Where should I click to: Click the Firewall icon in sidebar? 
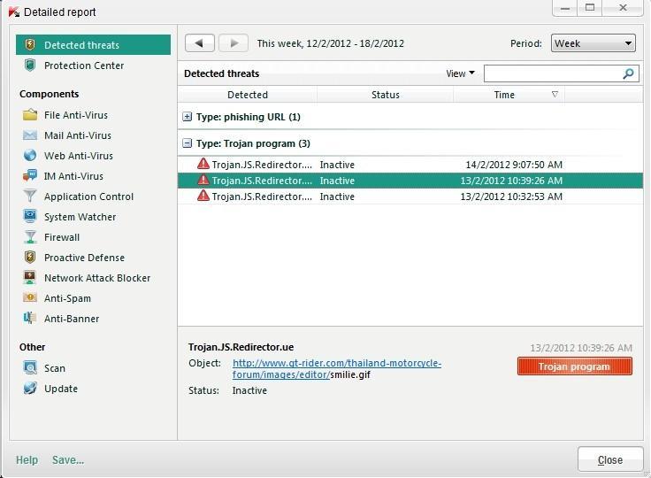coord(30,237)
